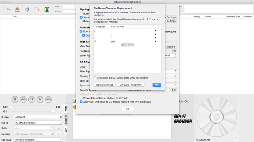Click the small button beside No Album Art
This screenshot has width=254, height=142.
coord(236,140)
